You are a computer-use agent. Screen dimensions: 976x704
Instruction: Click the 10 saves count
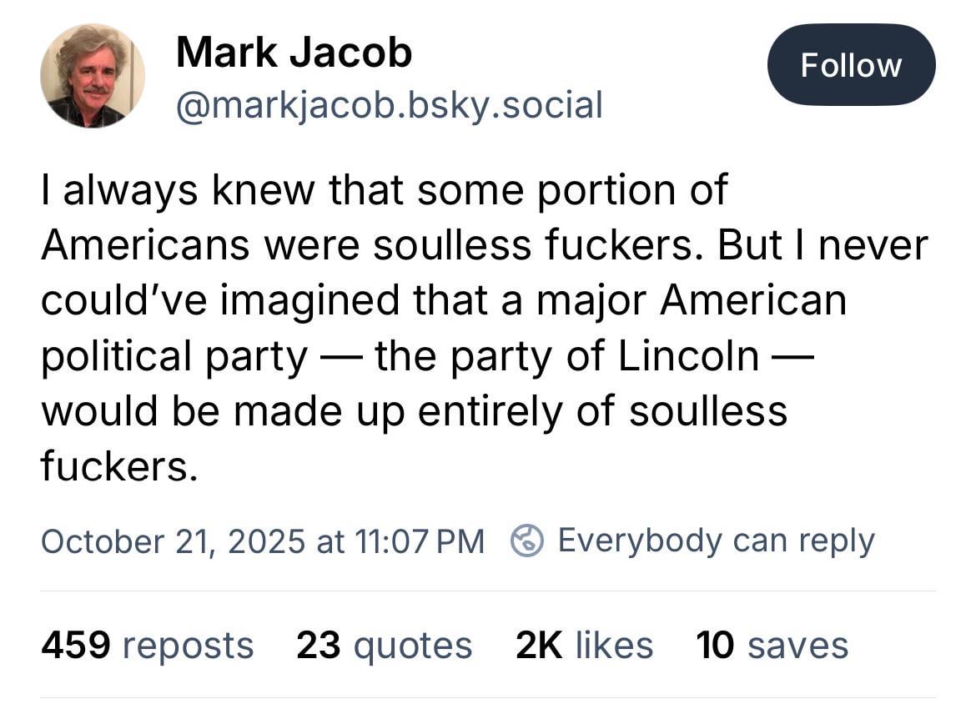pos(772,645)
